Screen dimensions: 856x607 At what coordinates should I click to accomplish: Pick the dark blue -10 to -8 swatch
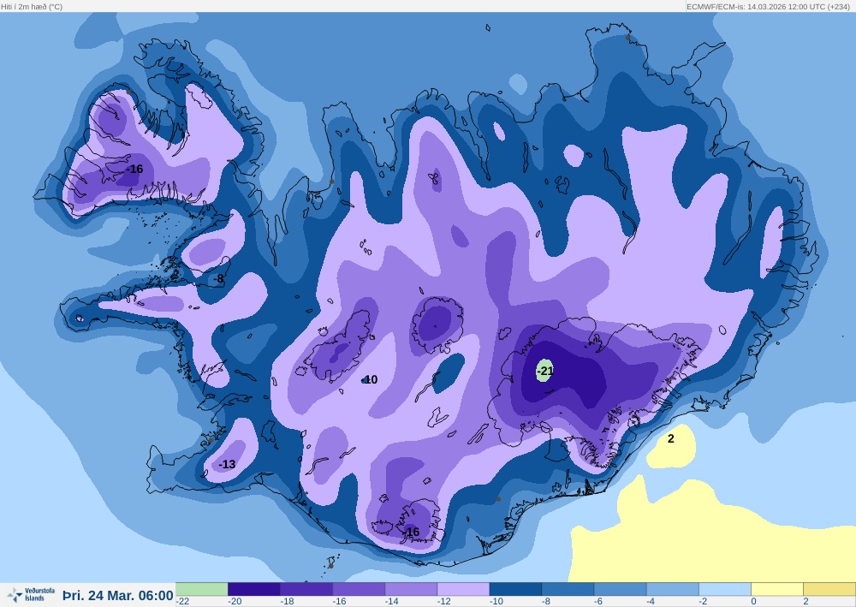[516, 589]
